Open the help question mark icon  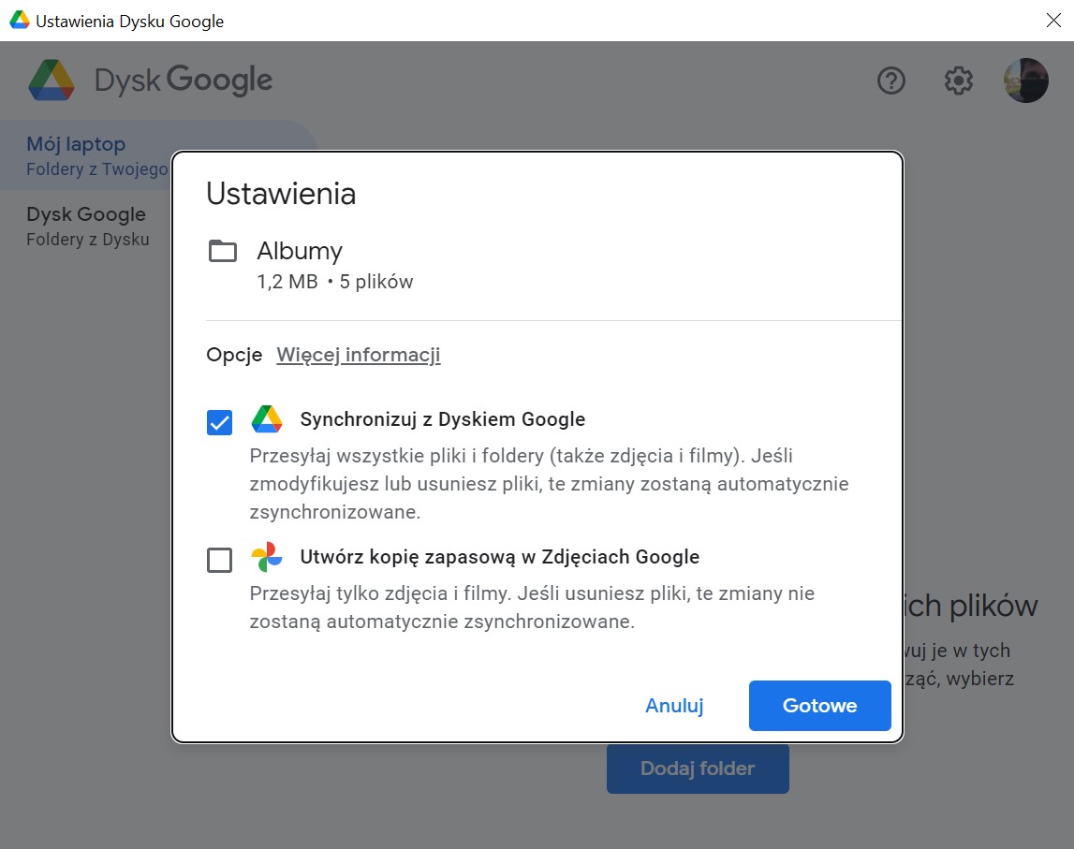(891, 81)
